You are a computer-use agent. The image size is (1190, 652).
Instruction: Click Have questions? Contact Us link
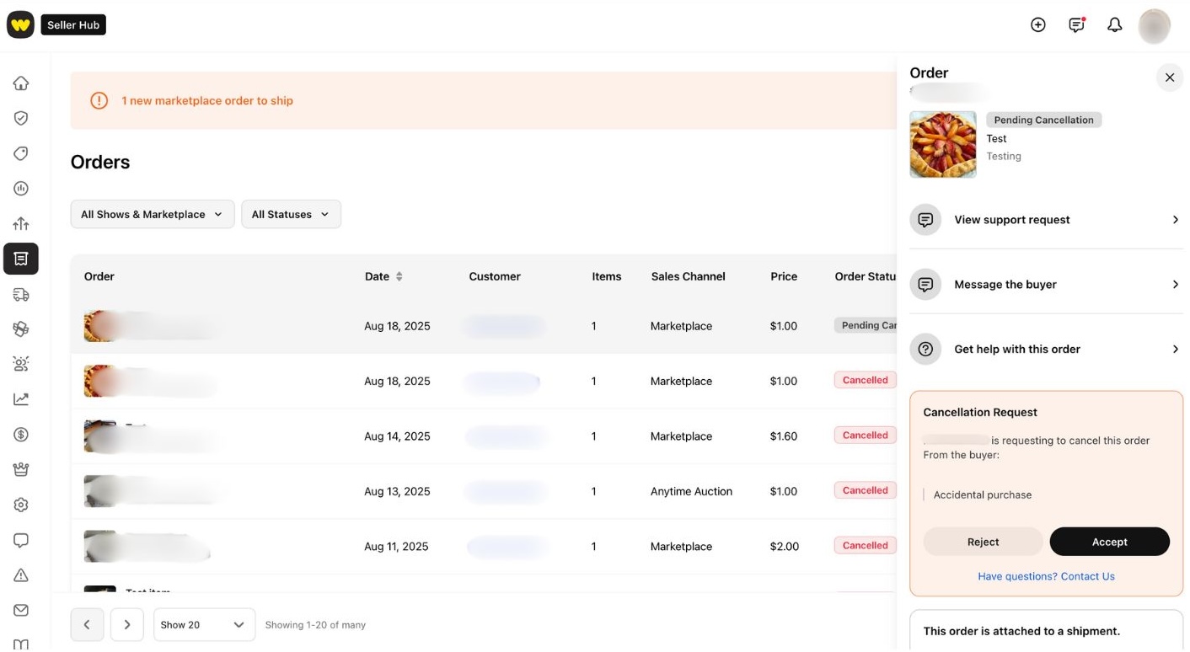[1046, 576]
